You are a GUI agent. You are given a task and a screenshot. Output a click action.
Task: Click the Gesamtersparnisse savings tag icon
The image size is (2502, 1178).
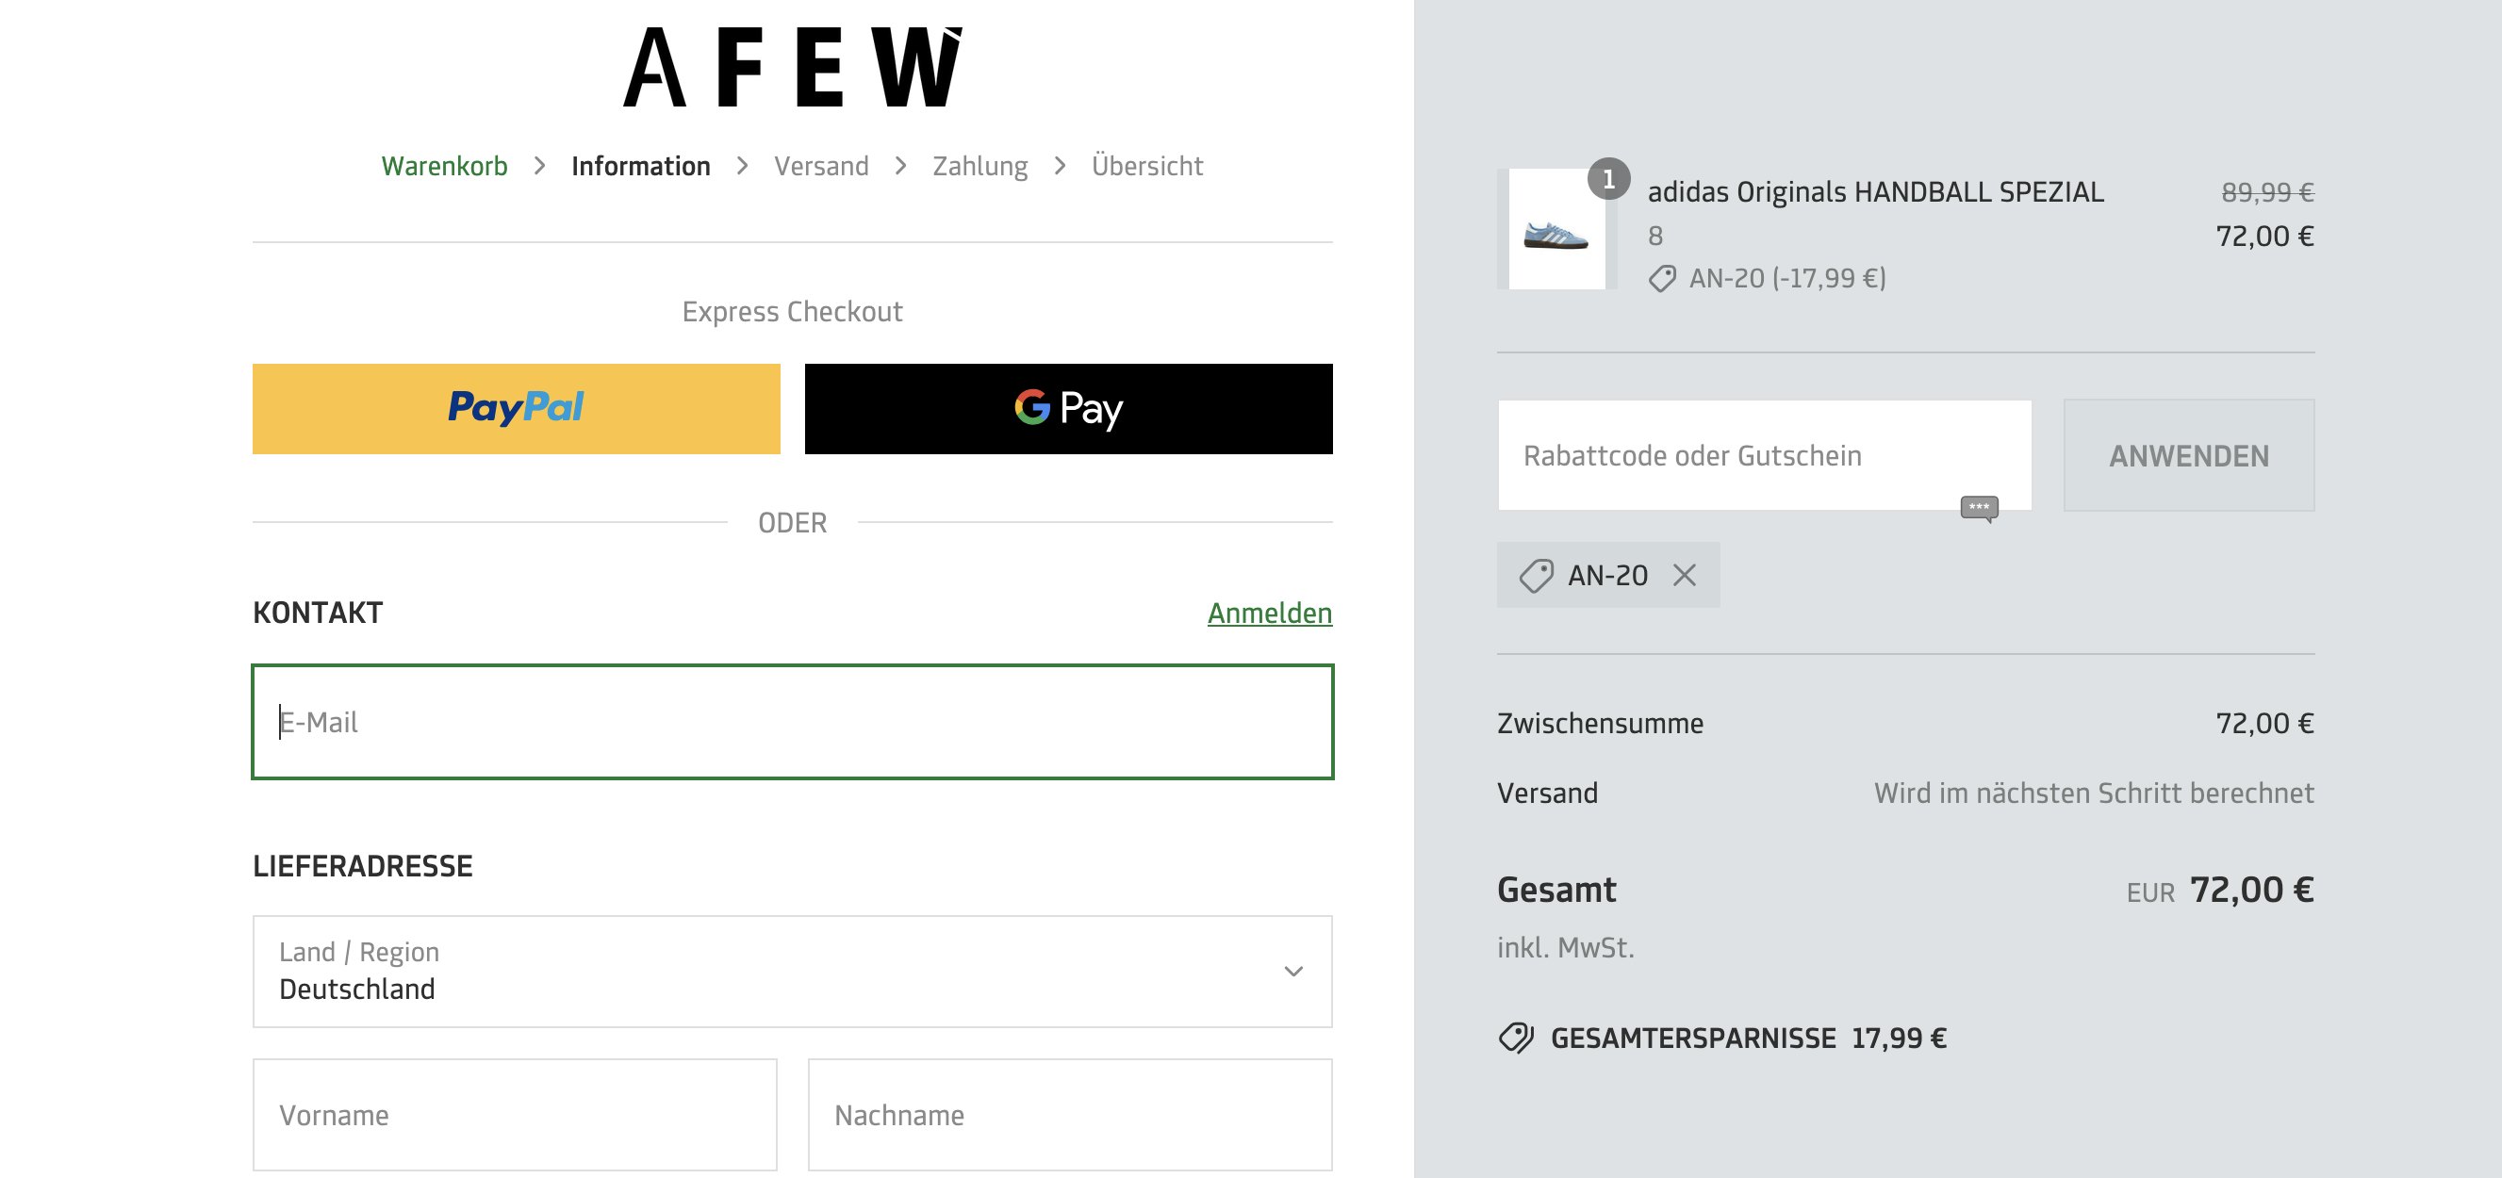tap(1515, 1039)
